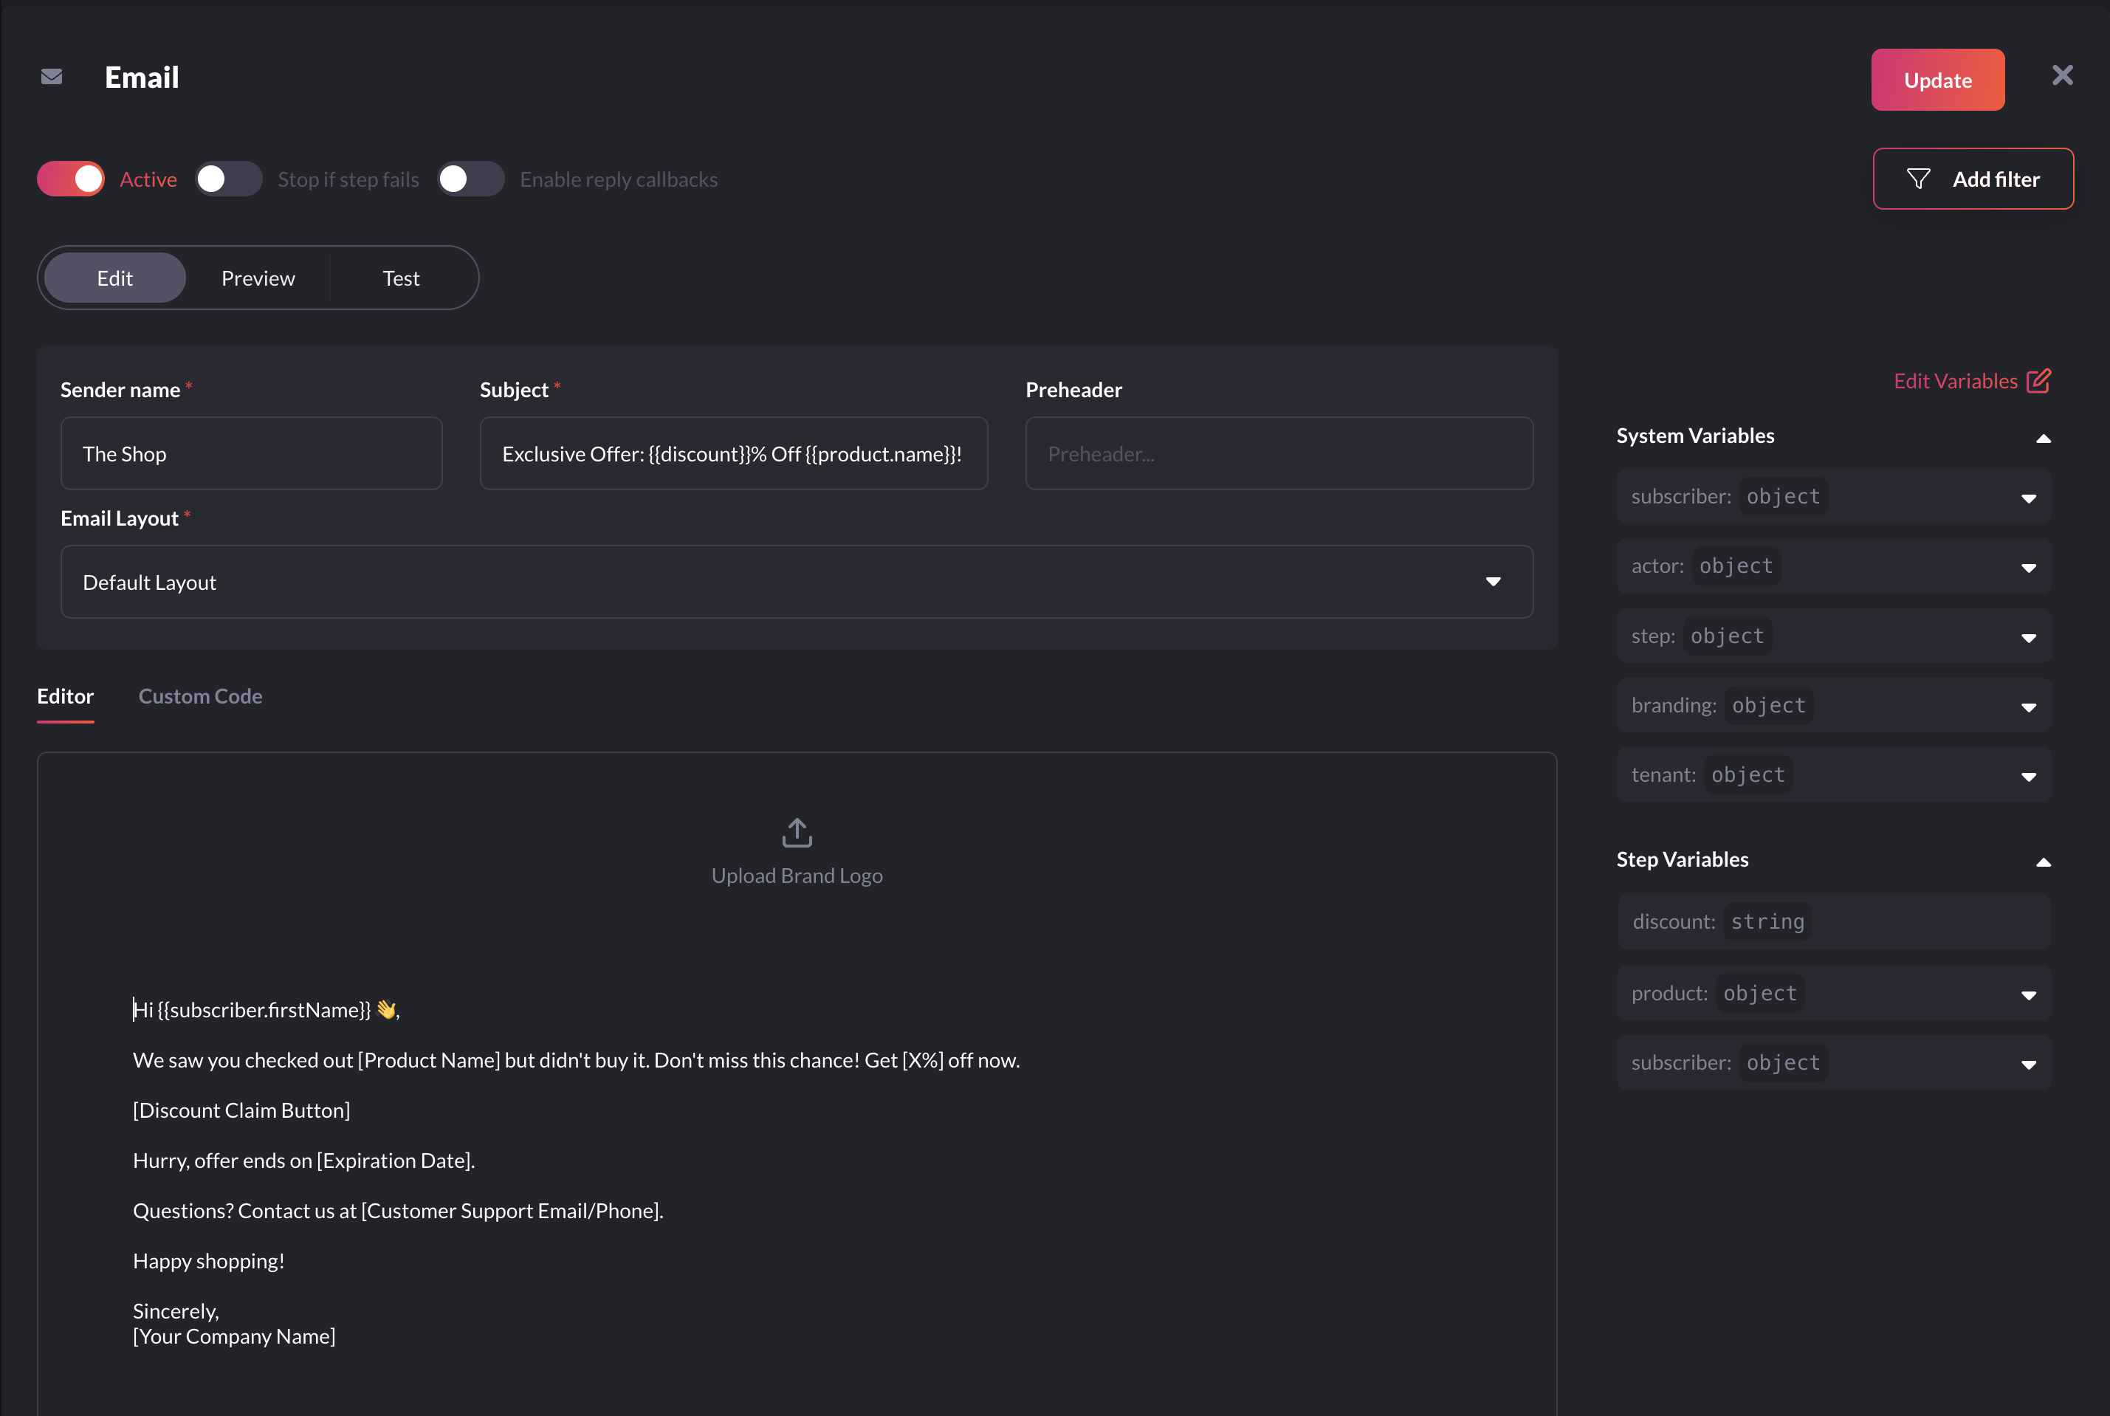The width and height of the screenshot is (2110, 1416).
Task: Switch to the Preview tab
Action: click(x=258, y=278)
